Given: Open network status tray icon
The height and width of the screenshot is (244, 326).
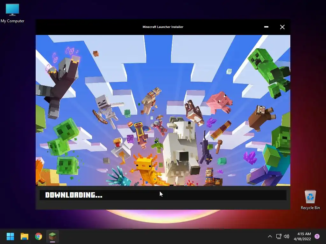Looking at the screenshot, I should click(279, 236).
